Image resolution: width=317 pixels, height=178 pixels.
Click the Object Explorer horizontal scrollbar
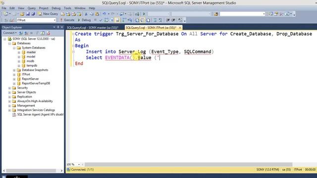point(31,171)
